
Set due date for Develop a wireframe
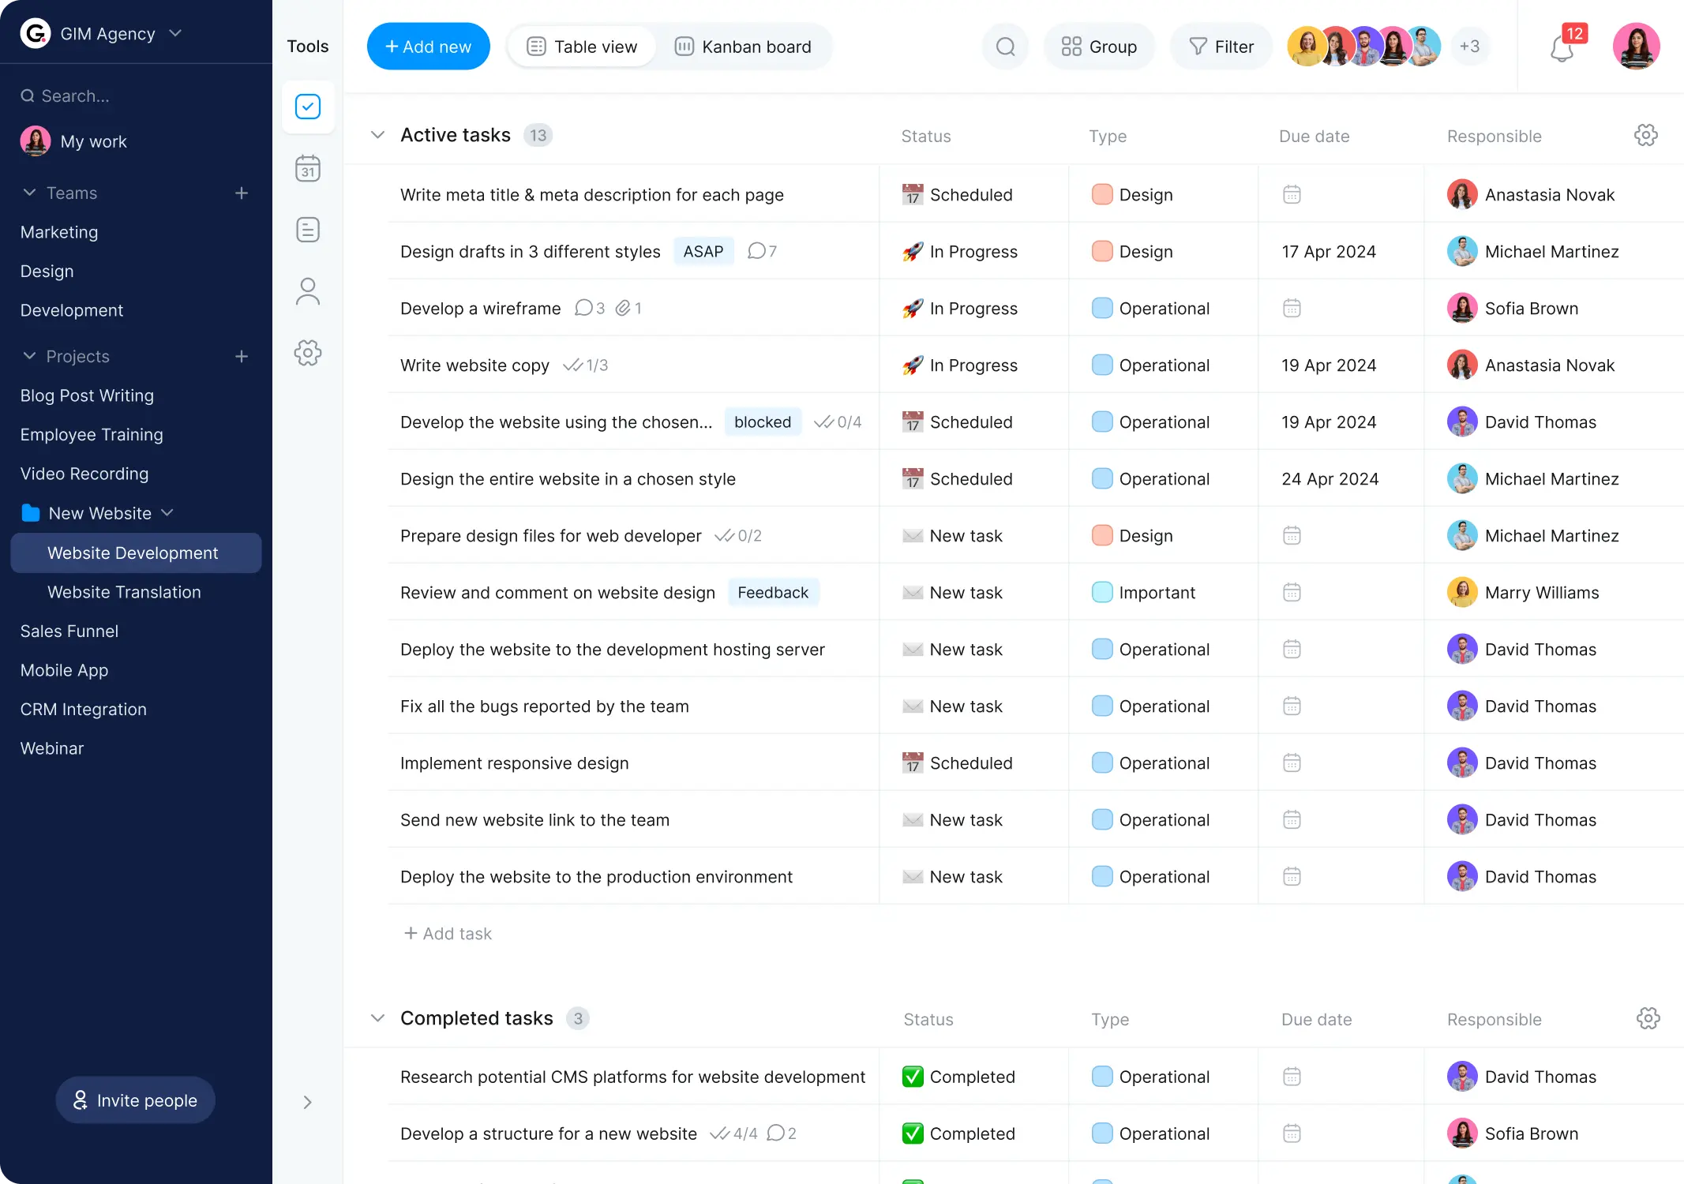point(1292,308)
